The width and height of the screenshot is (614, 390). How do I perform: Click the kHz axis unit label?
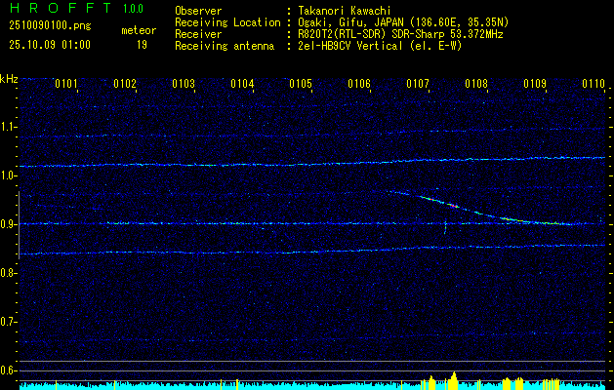[x=9, y=79]
